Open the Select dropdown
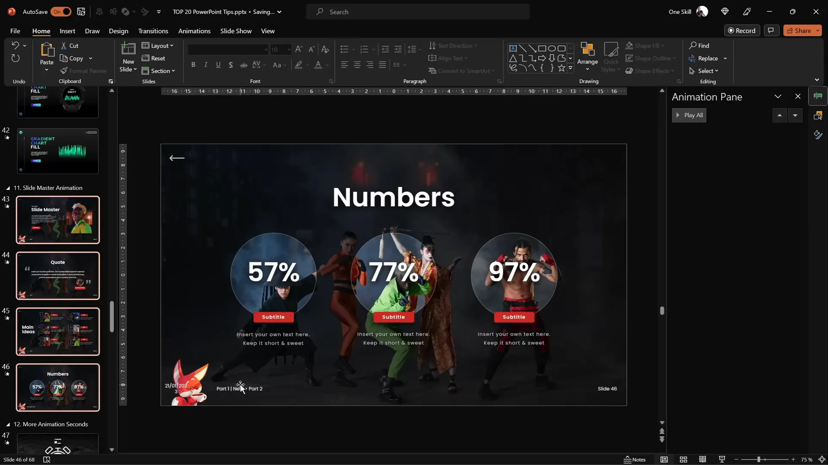 tap(704, 71)
